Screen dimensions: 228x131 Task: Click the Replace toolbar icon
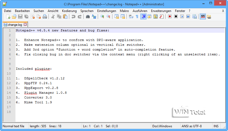click(94, 17)
